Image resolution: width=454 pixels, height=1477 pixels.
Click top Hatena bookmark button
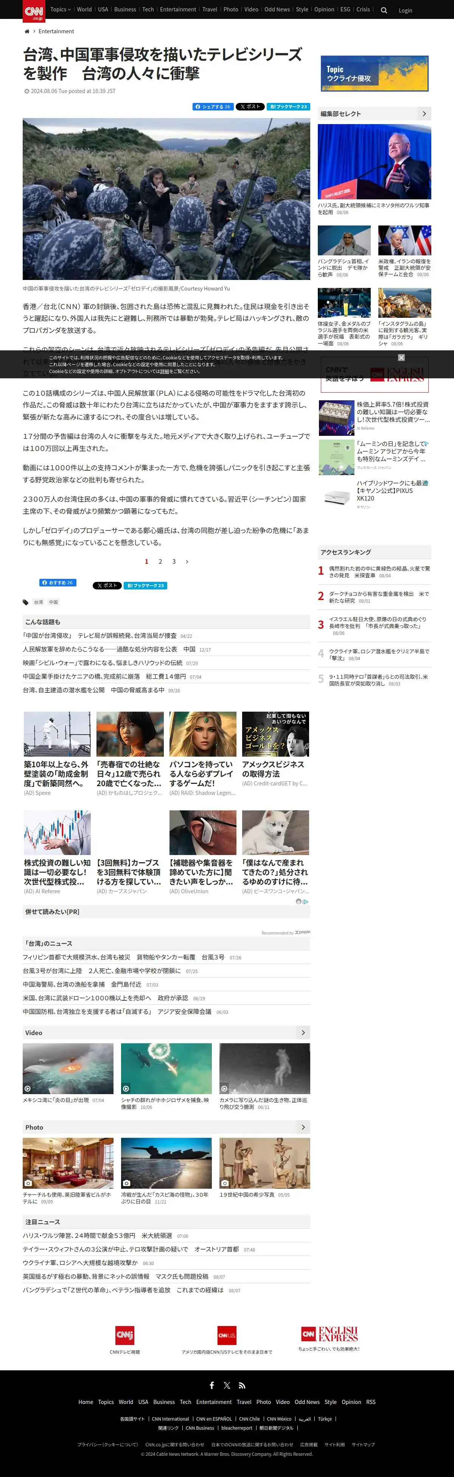pyautogui.click(x=288, y=107)
